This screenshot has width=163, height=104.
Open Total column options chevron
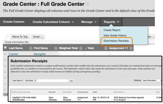[106, 48]
